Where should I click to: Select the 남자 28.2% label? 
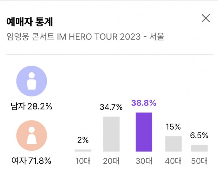click(x=31, y=106)
